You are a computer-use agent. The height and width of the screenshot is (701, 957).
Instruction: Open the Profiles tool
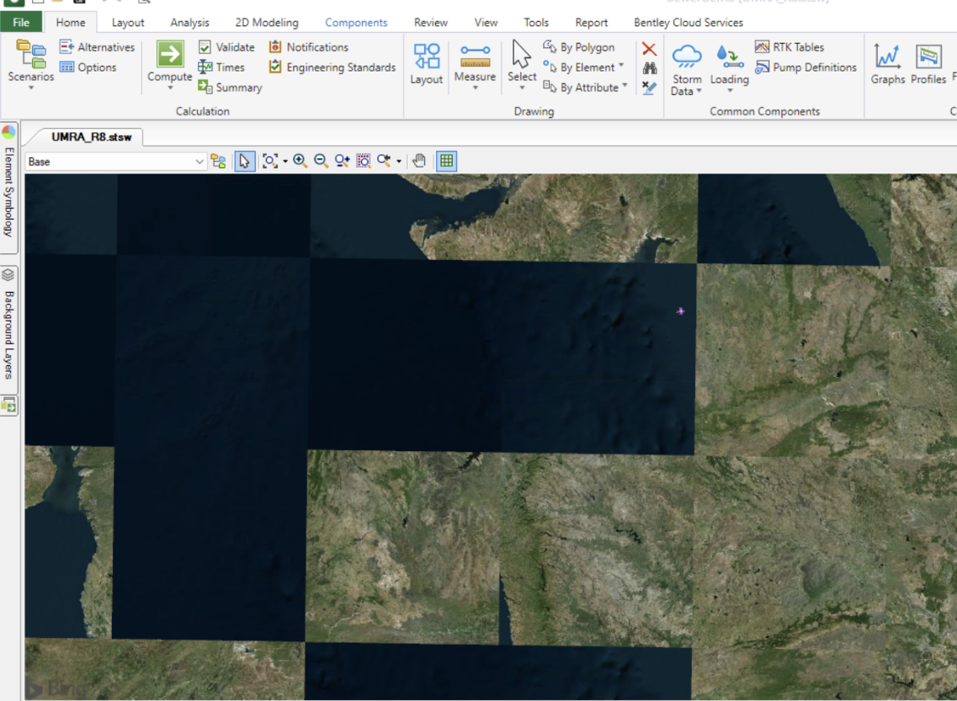click(928, 65)
